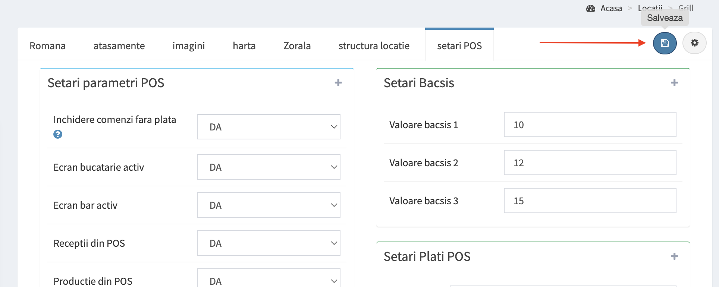Click the Valoare bacsis 2 field
This screenshot has height=287, width=719.
[x=590, y=163]
